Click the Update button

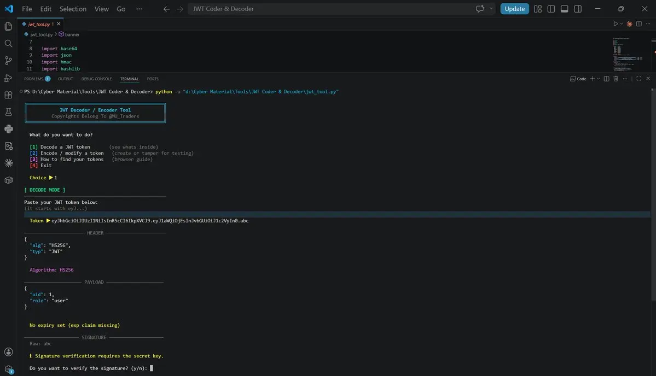coord(515,9)
